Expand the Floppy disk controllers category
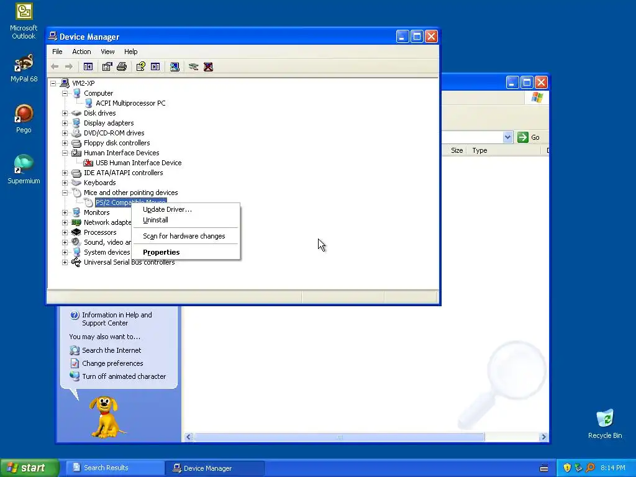Viewport: 636px width, 477px height. coord(65,143)
